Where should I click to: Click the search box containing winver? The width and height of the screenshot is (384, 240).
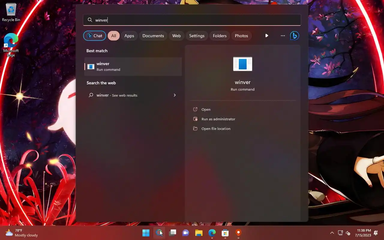click(192, 20)
